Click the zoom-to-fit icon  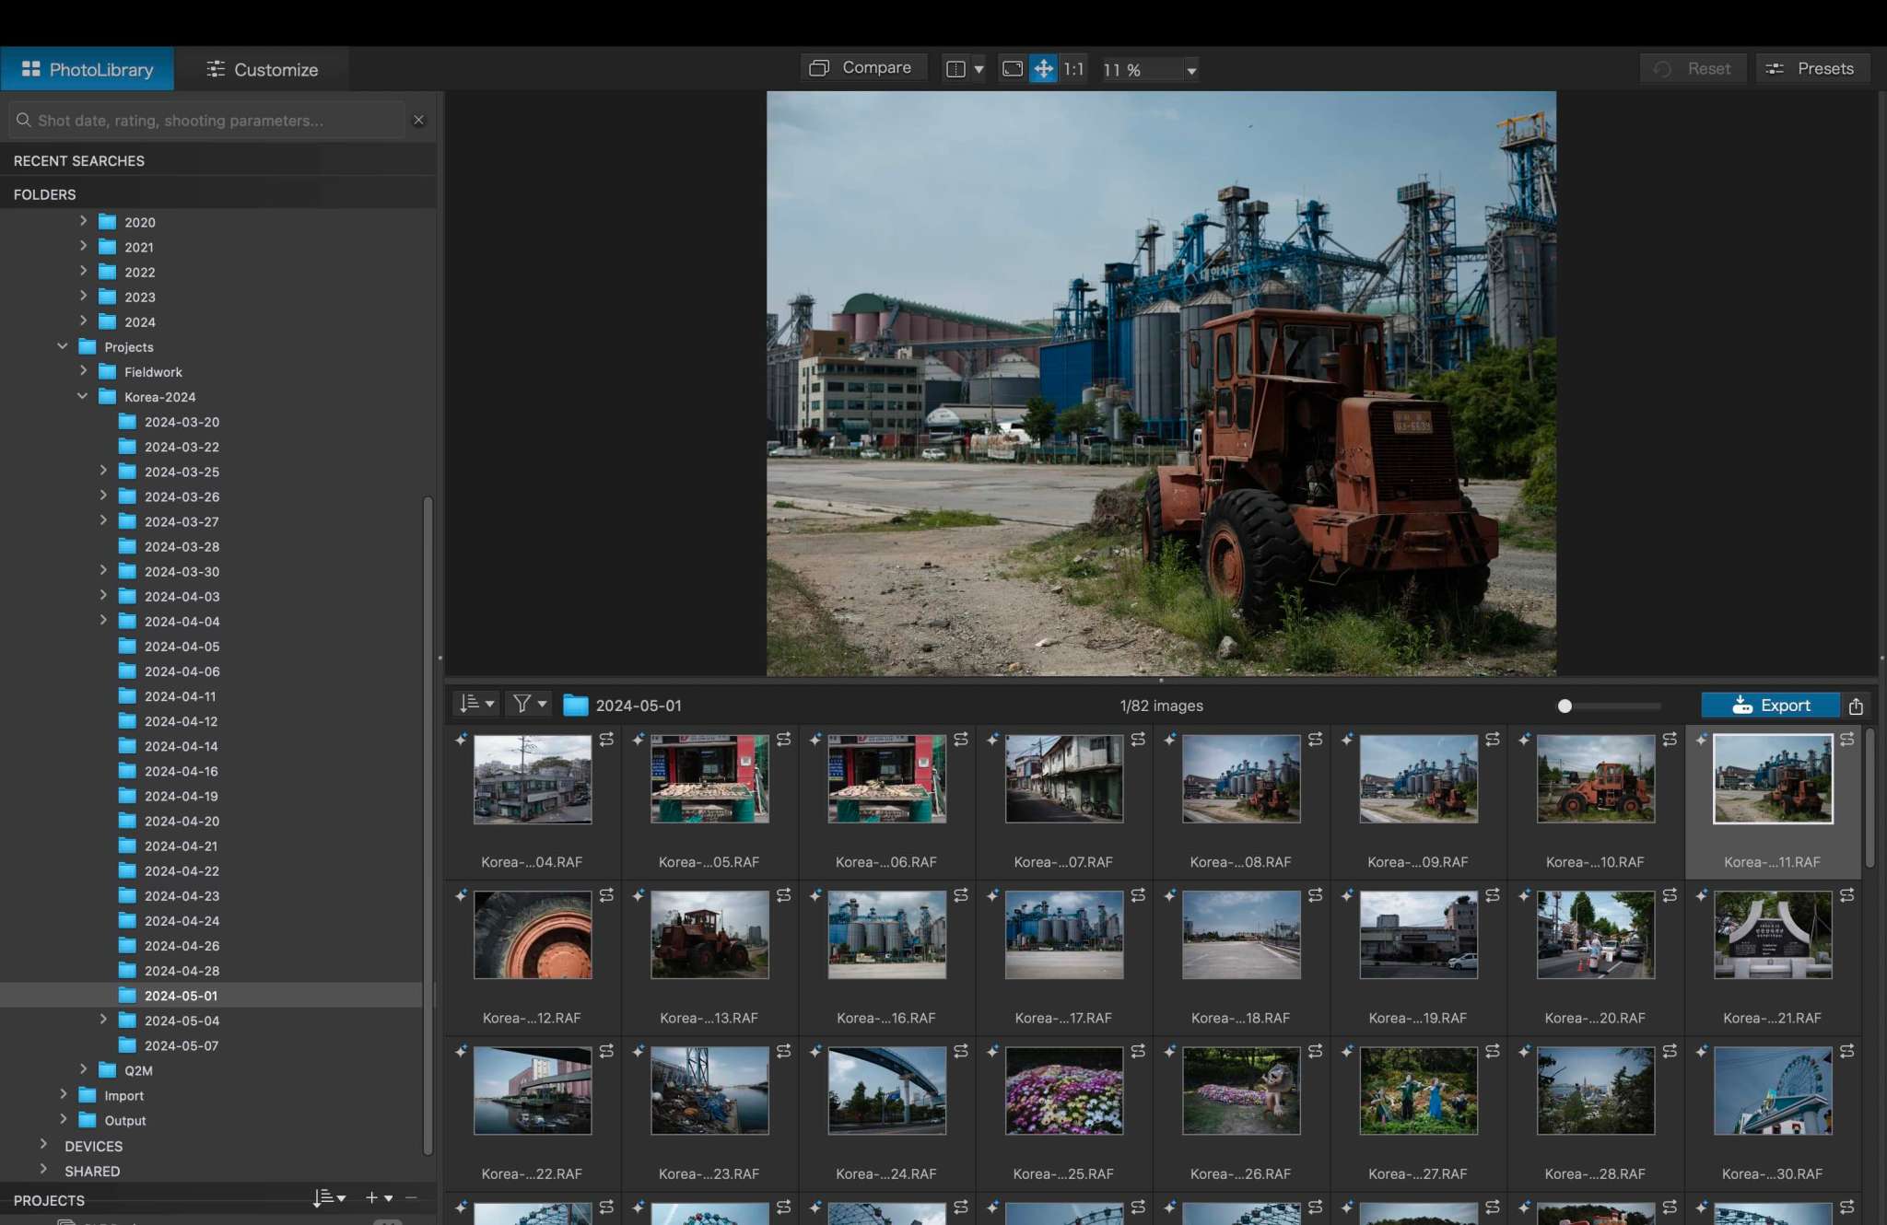(1014, 68)
